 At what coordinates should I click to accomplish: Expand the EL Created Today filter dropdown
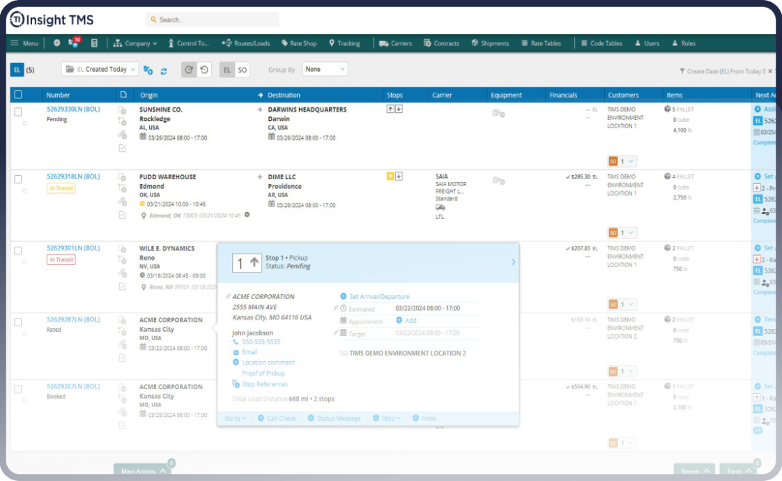point(100,70)
